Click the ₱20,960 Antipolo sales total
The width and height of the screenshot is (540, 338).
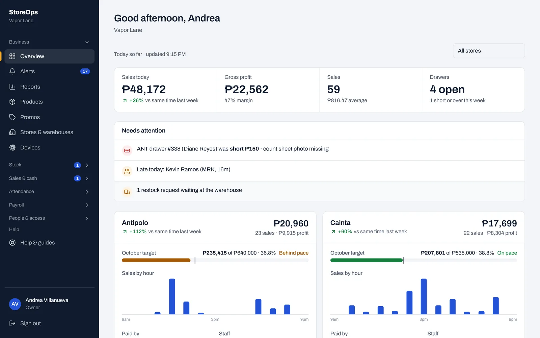coord(291,223)
